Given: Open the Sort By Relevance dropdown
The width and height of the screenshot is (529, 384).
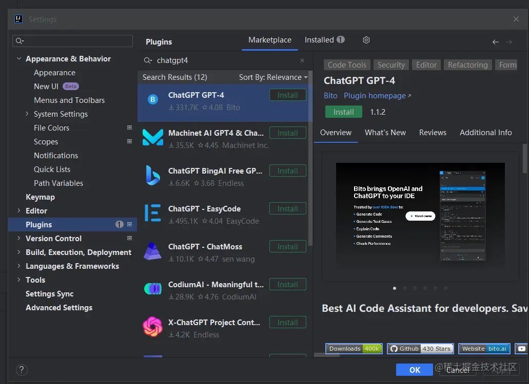Looking at the screenshot, I should click(x=273, y=77).
